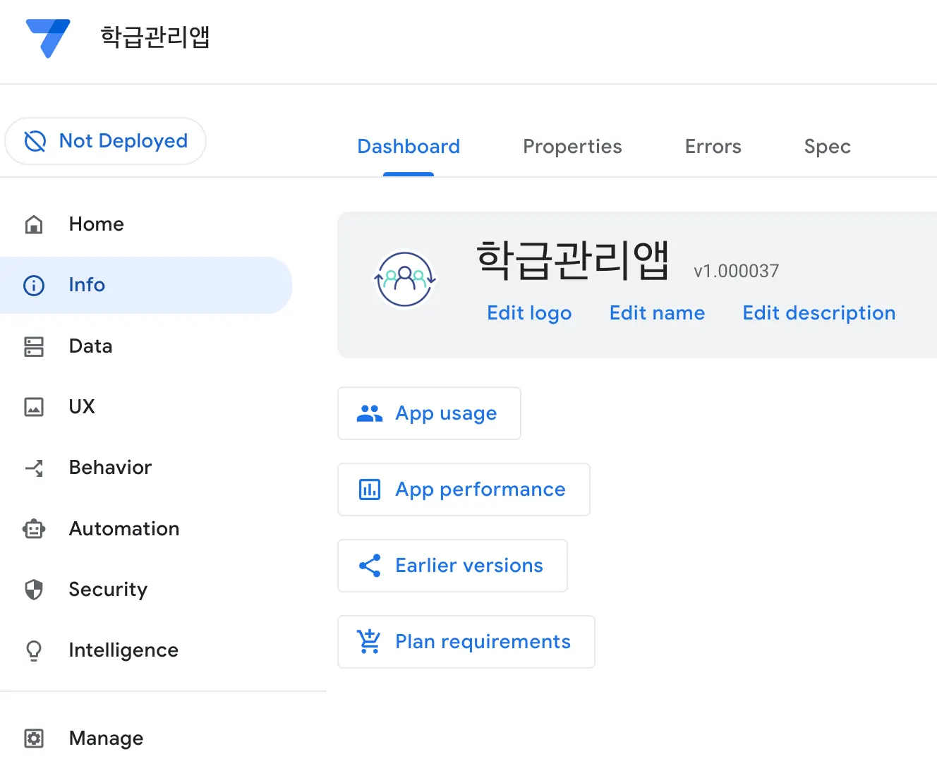937x773 pixels.
Task: Click the Edit logo link
Action: coord(529,313)
